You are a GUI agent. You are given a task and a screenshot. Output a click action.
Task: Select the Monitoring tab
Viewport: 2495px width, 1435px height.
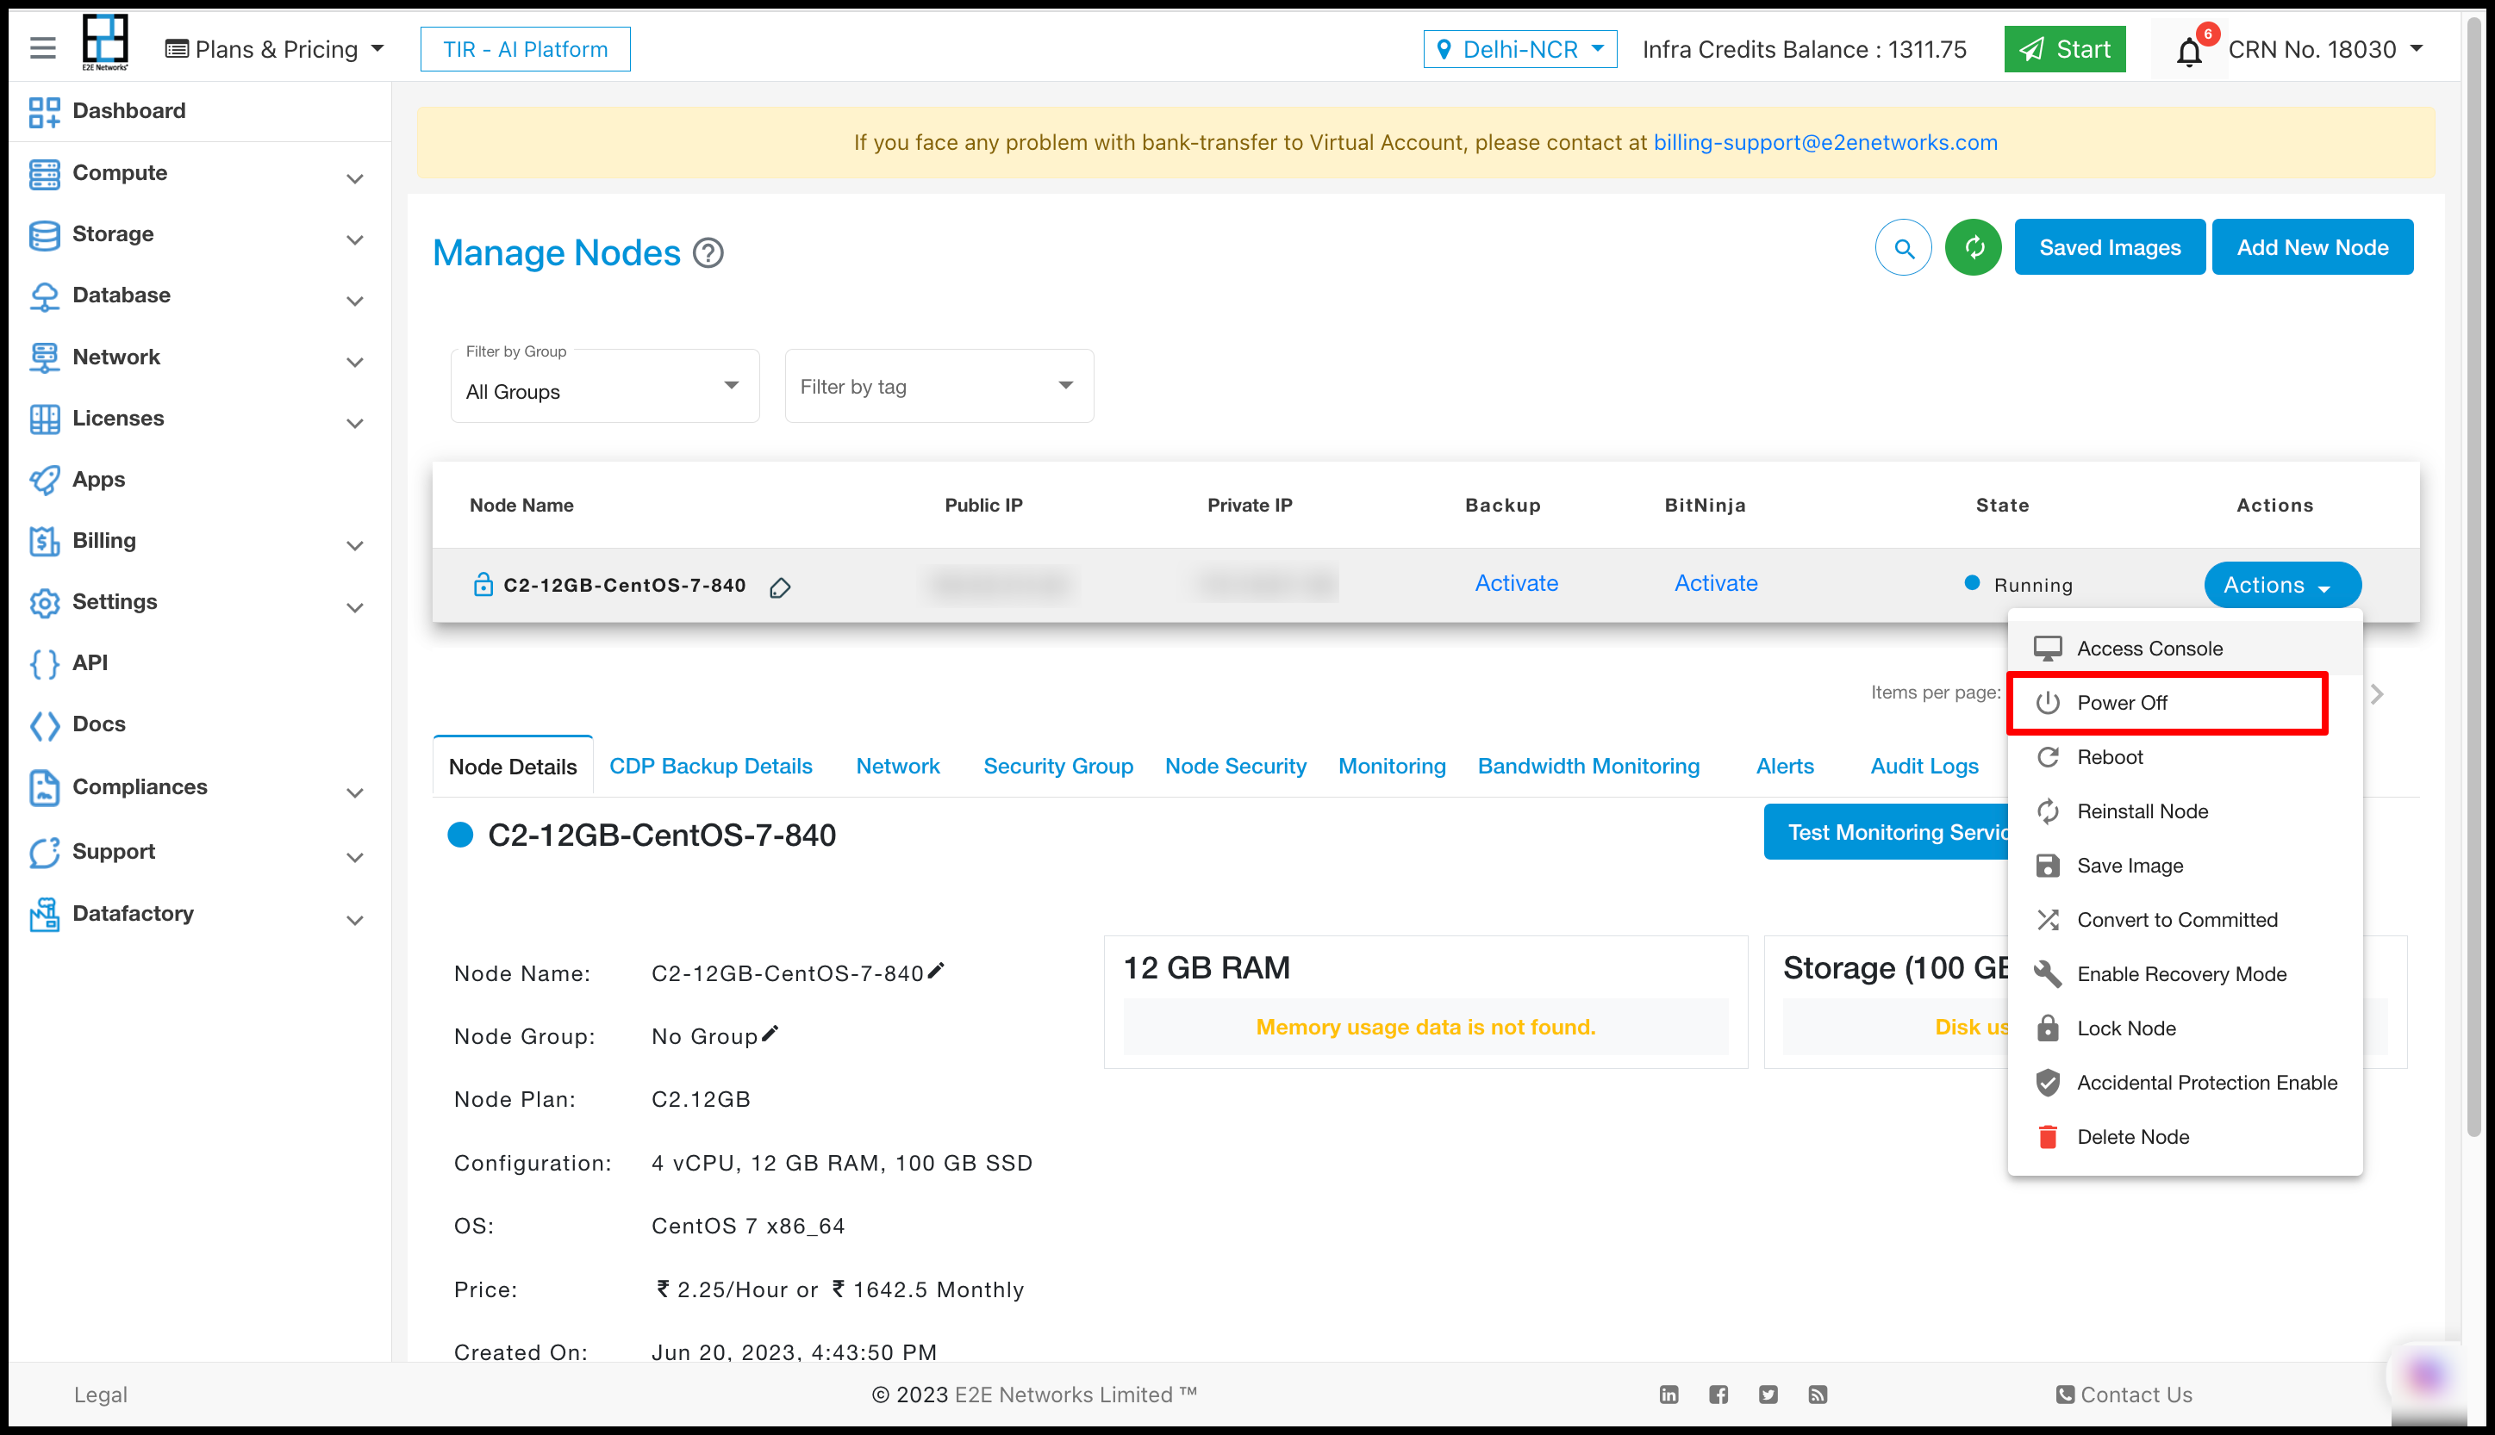coord(1394,764)
